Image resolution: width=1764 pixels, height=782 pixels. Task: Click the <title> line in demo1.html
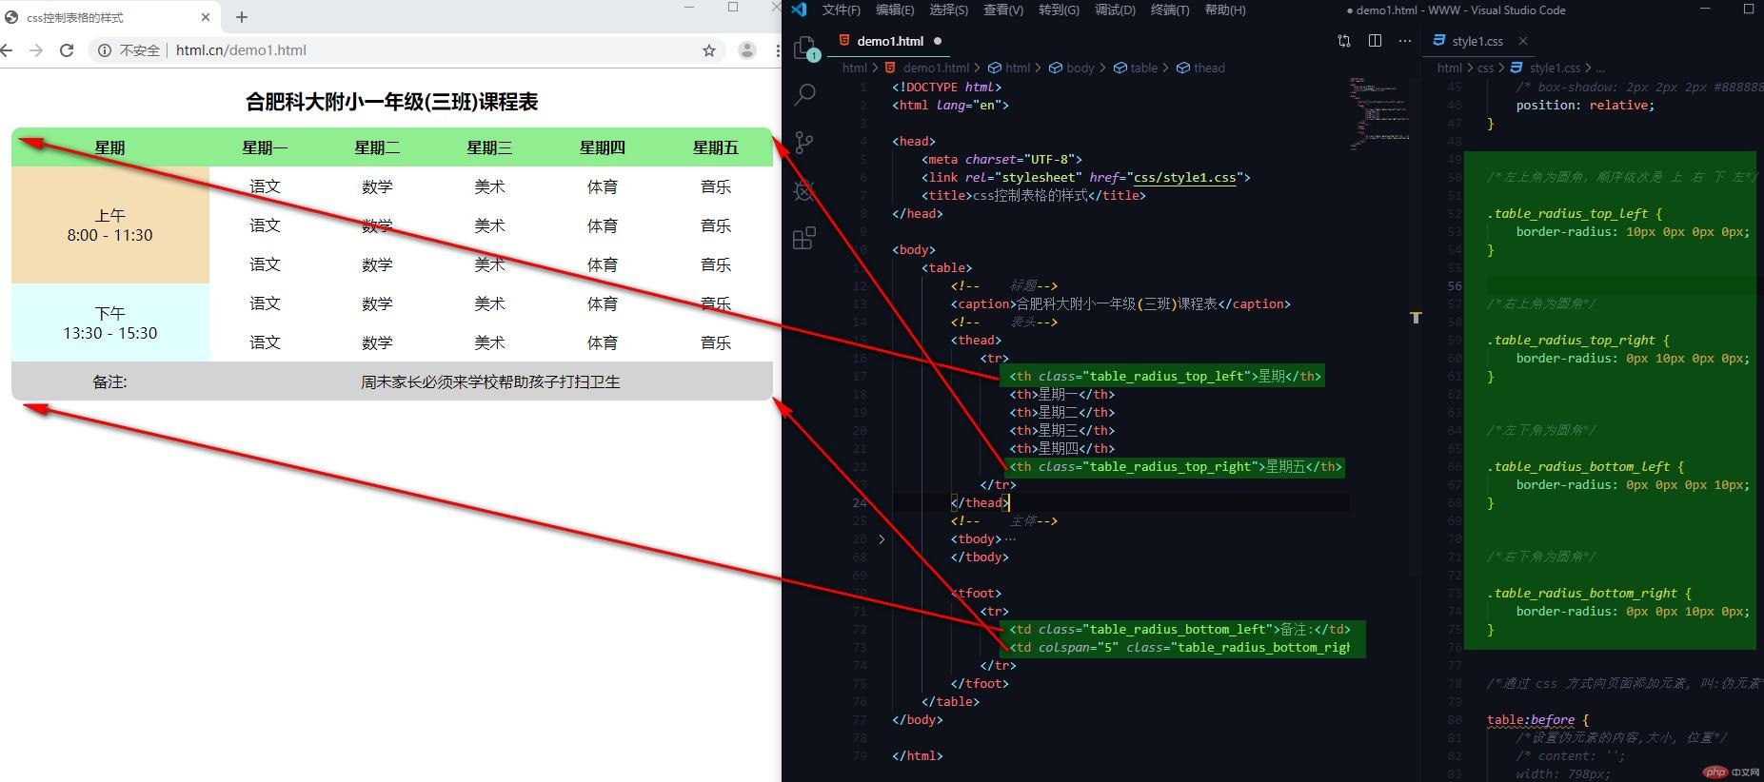[x=1033, y=195]
